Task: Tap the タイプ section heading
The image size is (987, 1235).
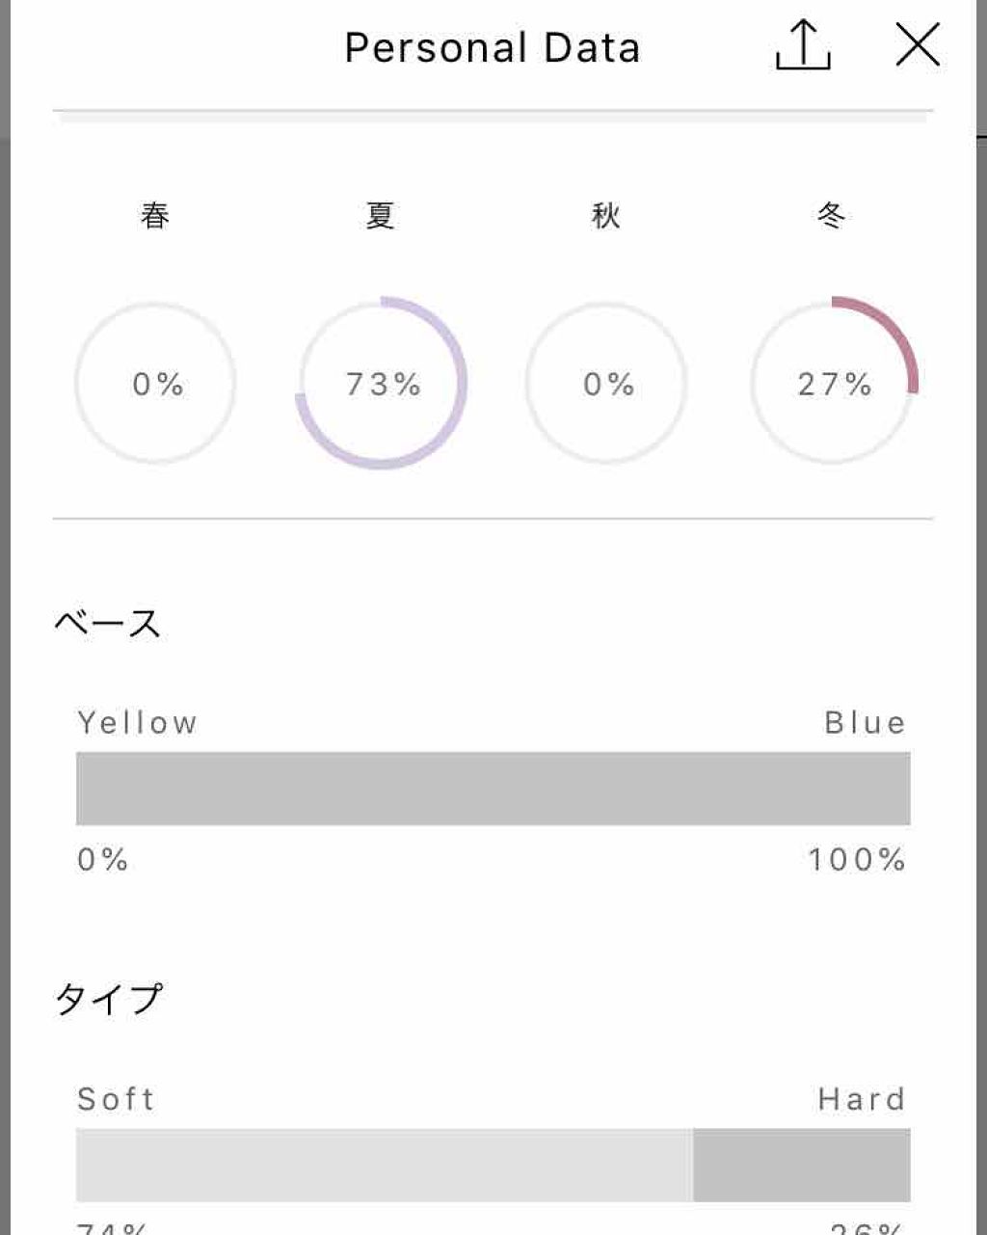Action: 108,1000
